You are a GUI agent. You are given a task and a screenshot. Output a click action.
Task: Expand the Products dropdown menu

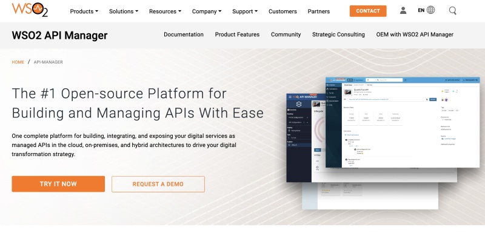(84, 11)
